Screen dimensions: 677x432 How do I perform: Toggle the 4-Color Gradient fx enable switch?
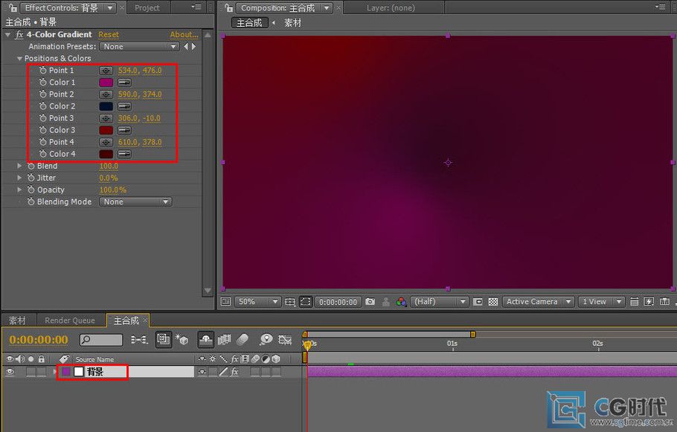pos(19,35)
